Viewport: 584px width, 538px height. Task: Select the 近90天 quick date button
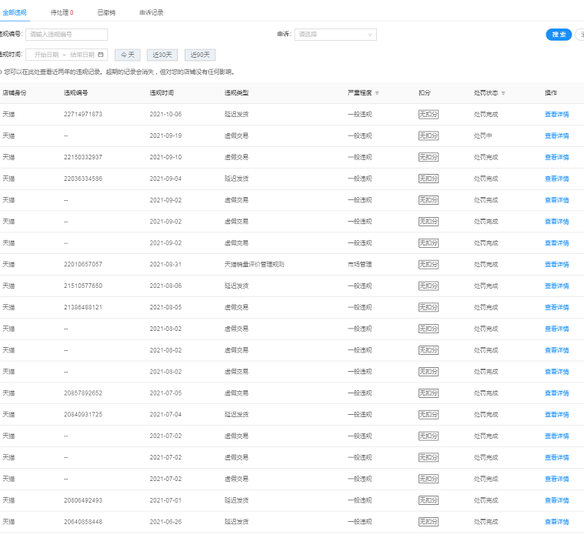(200, 55)
